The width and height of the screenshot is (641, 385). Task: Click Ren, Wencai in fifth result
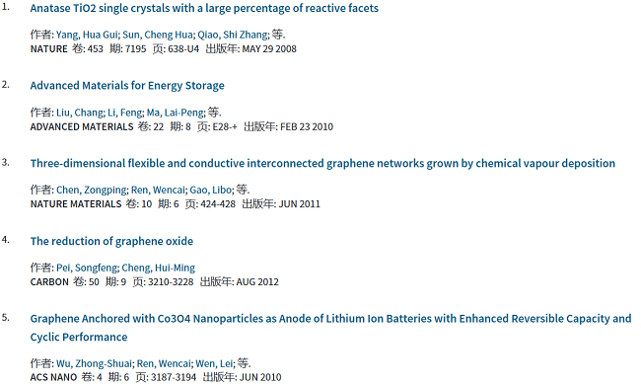pos(164,363)
